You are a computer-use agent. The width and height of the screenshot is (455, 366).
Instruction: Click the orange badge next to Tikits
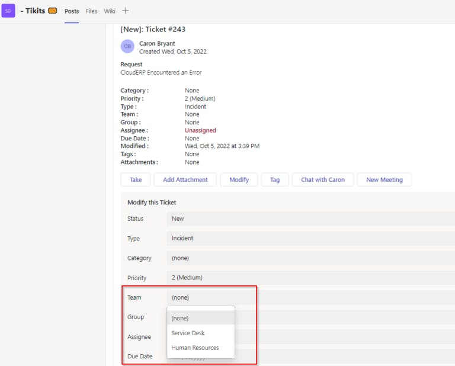pyautogui.click(x=53, y=11)
